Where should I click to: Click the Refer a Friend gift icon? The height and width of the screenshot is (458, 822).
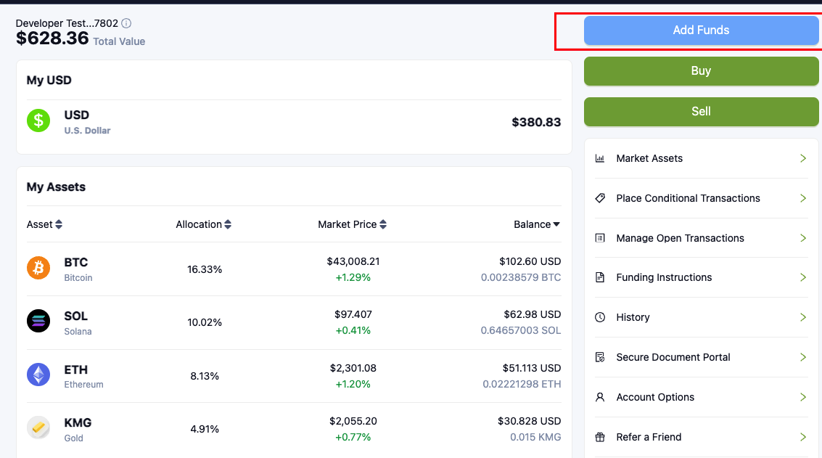[599, 437]
